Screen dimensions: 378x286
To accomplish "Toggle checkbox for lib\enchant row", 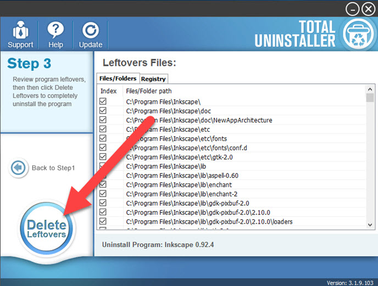I will coord(103,184).
